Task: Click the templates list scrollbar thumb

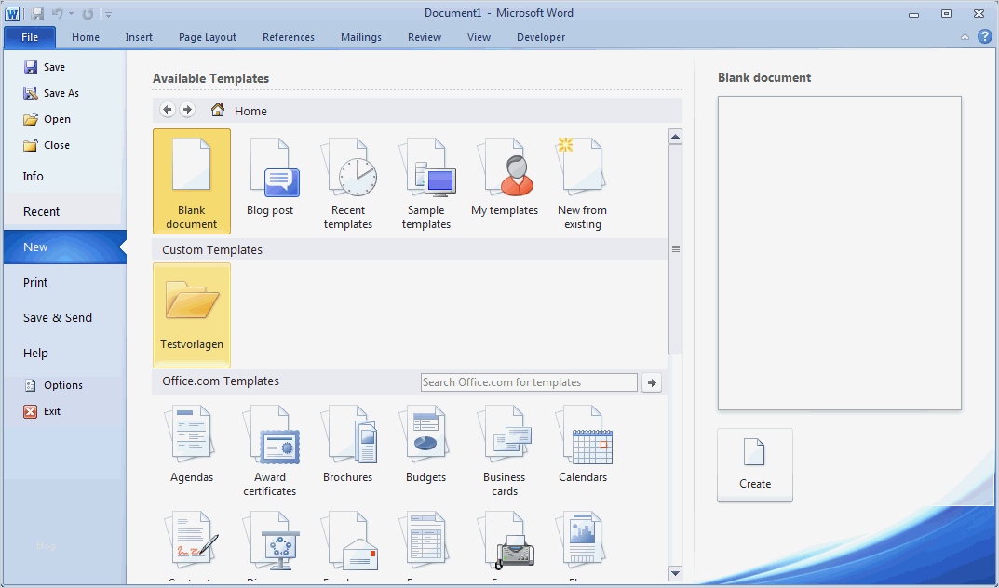Action: coord(675,248)
